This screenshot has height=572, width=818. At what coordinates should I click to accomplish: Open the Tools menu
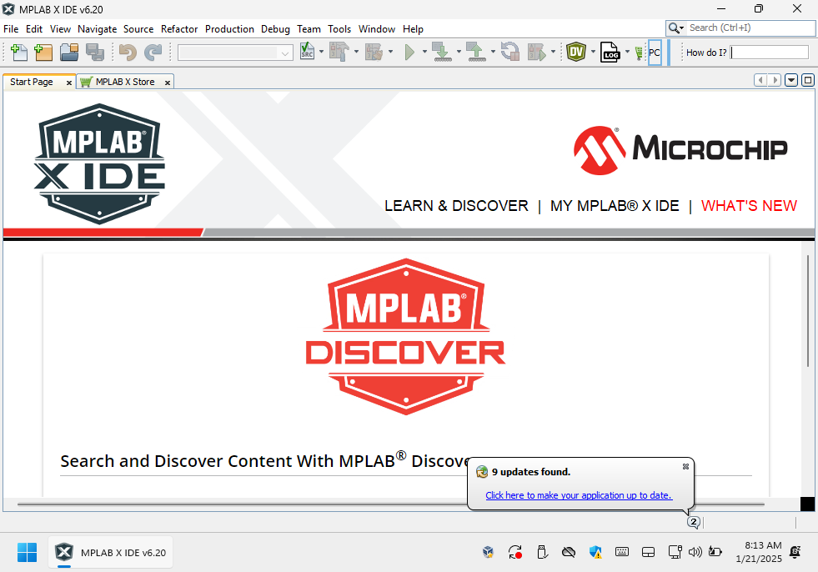(x=339, y=29)
